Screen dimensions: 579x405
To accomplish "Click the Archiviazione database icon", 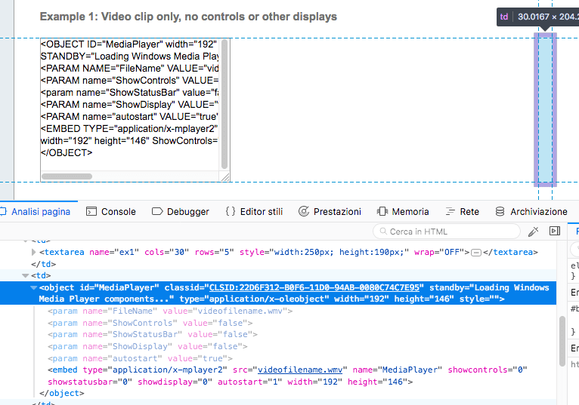I will [500, 211].
